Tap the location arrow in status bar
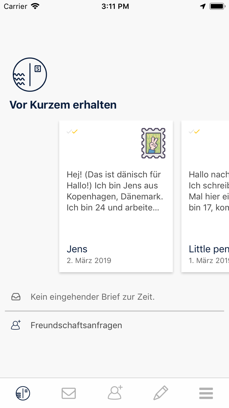This screenshot has width=229, height=408. 203,6
